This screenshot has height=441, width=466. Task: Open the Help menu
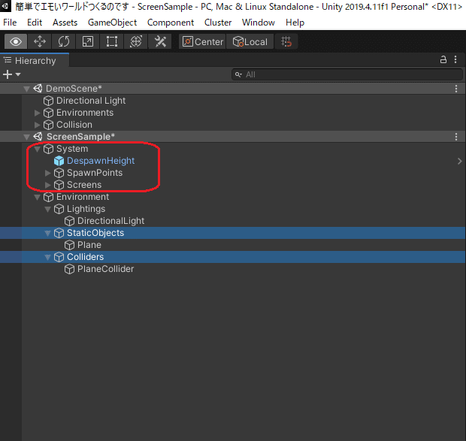(295, 23)
